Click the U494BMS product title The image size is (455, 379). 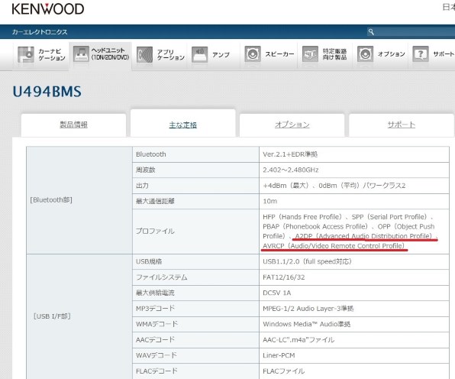click(47, 92)
